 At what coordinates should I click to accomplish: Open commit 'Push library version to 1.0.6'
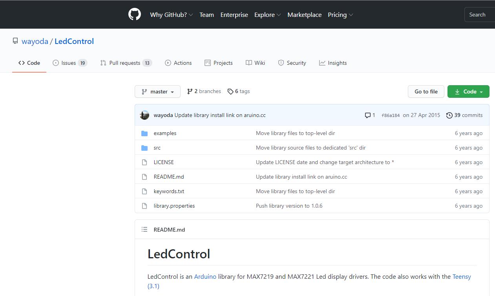pyautogui.click(x=289, y=206)
